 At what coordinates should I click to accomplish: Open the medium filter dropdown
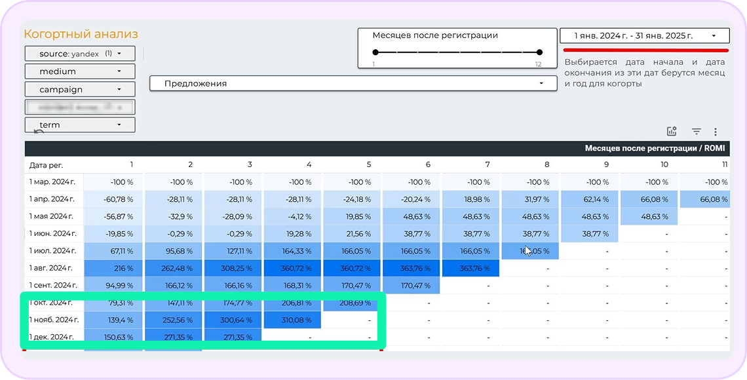pos(80,71)
